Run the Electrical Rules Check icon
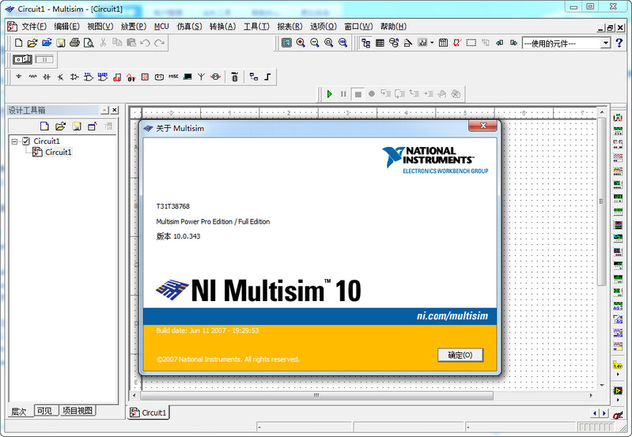 pos(457,43)
